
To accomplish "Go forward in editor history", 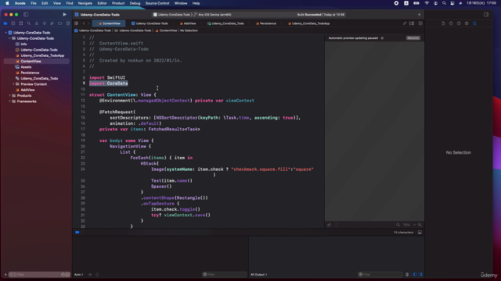I will point(88,23).
